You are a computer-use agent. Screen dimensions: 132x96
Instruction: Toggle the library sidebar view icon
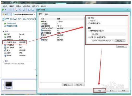29,10
